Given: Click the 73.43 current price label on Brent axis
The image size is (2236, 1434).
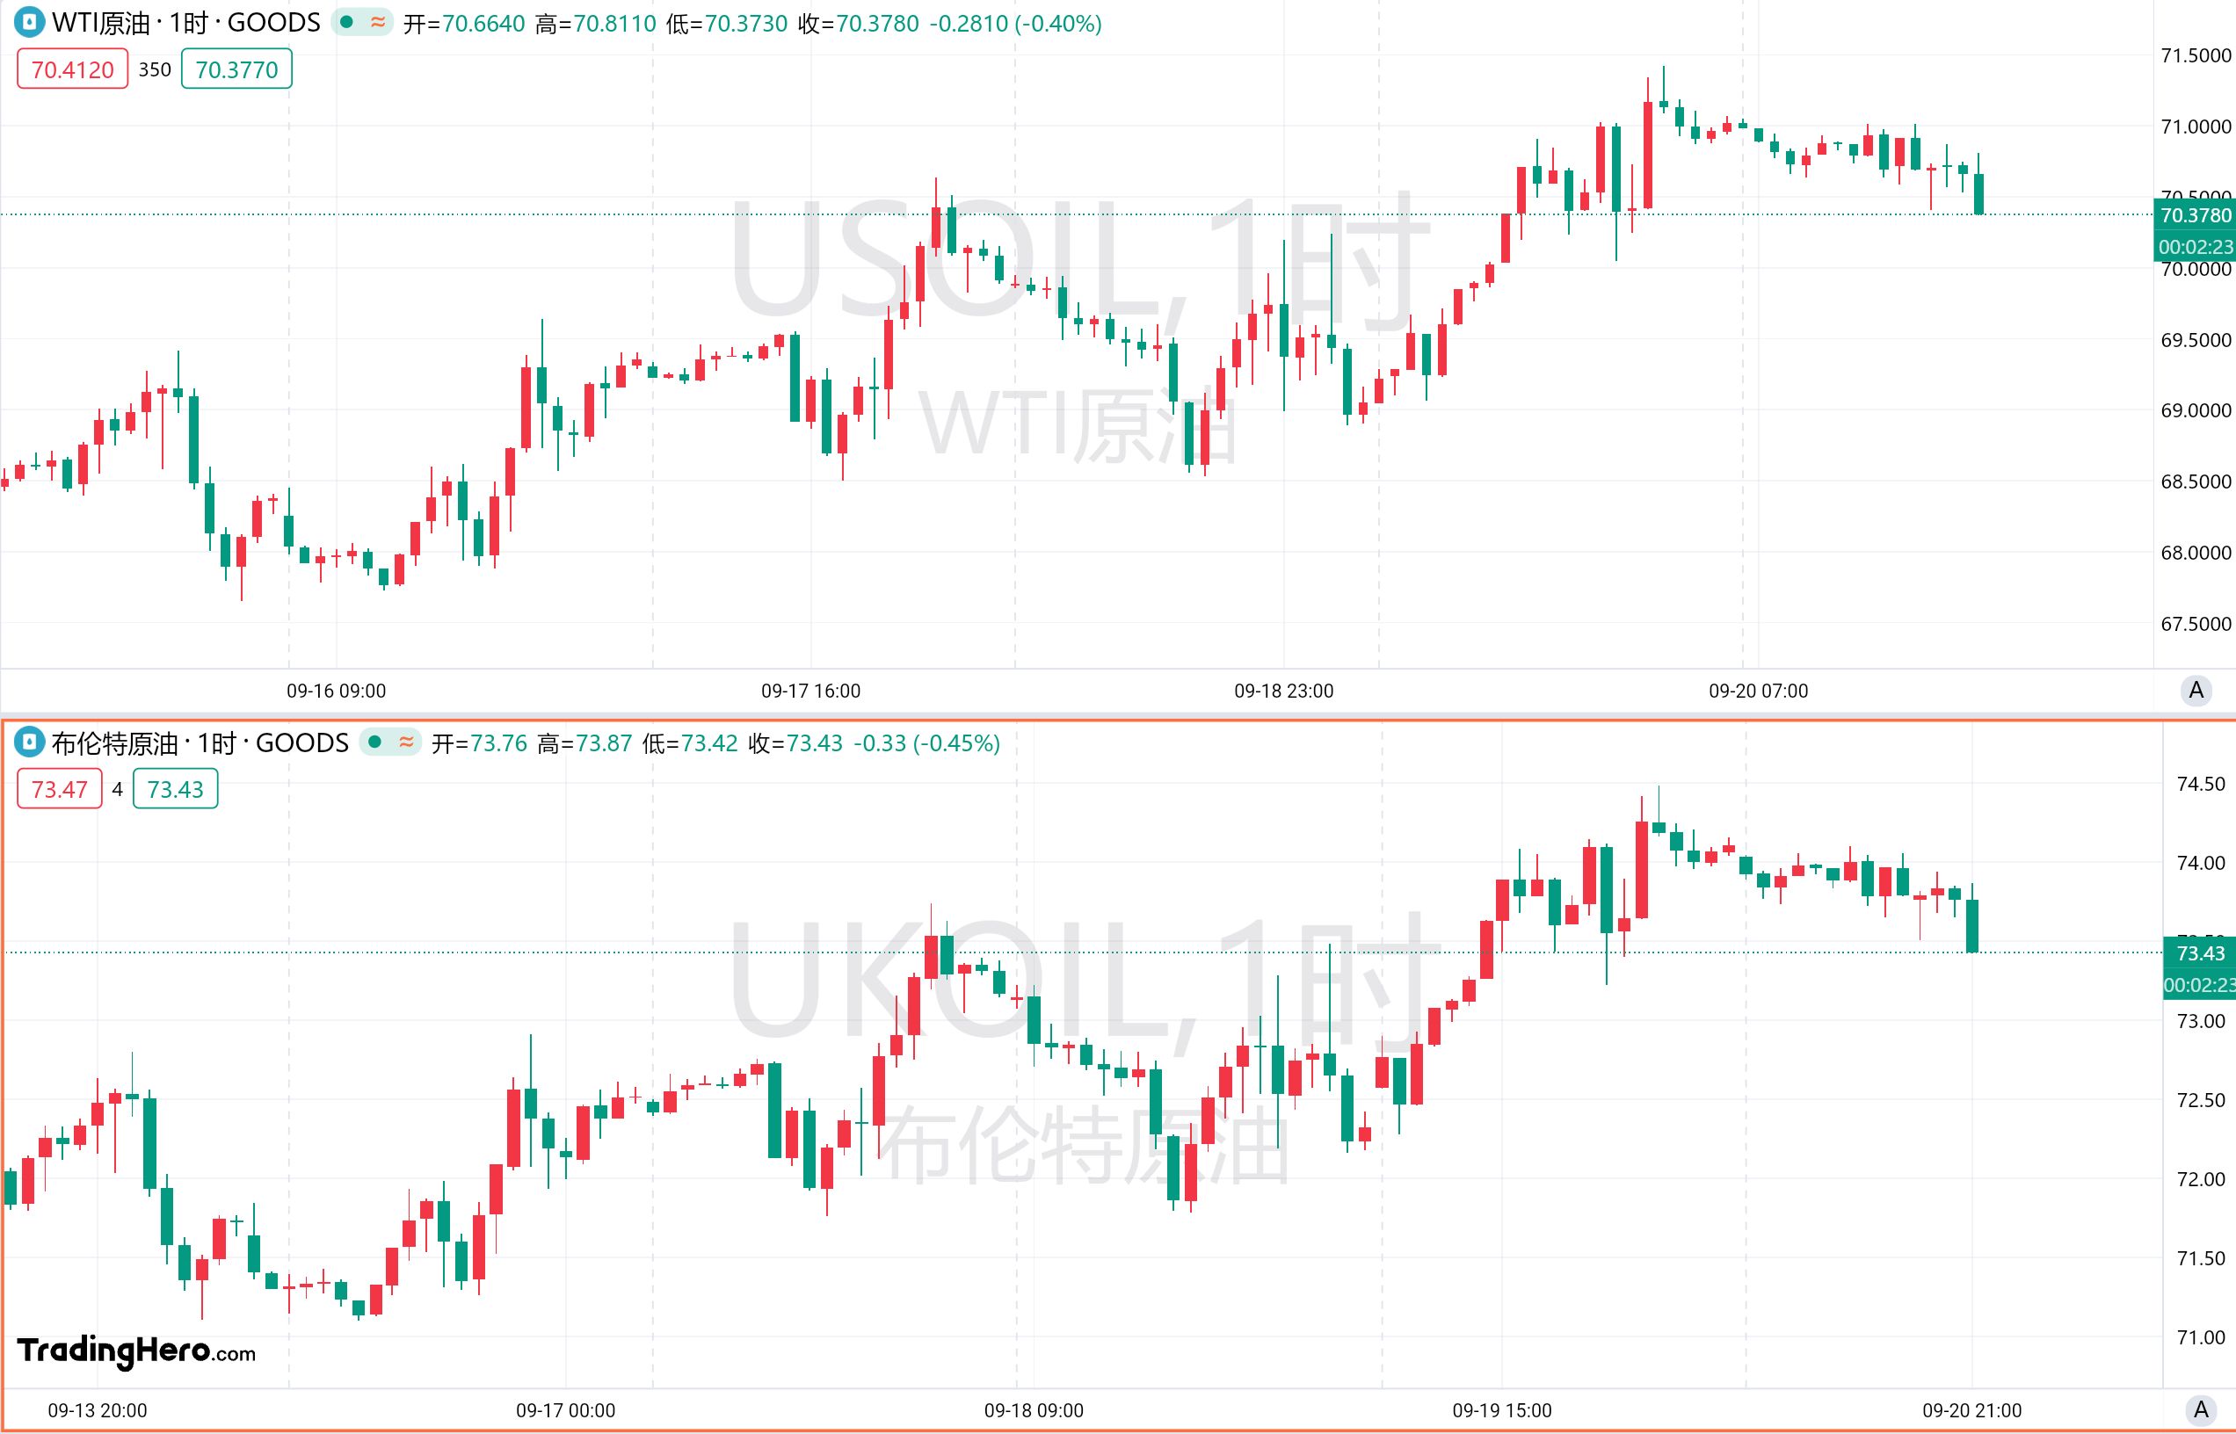Looking at the screenshot, I should tap(2199, 952).
